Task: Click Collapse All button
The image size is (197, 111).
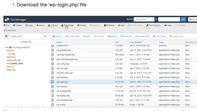Action: [x=26, y=42]
